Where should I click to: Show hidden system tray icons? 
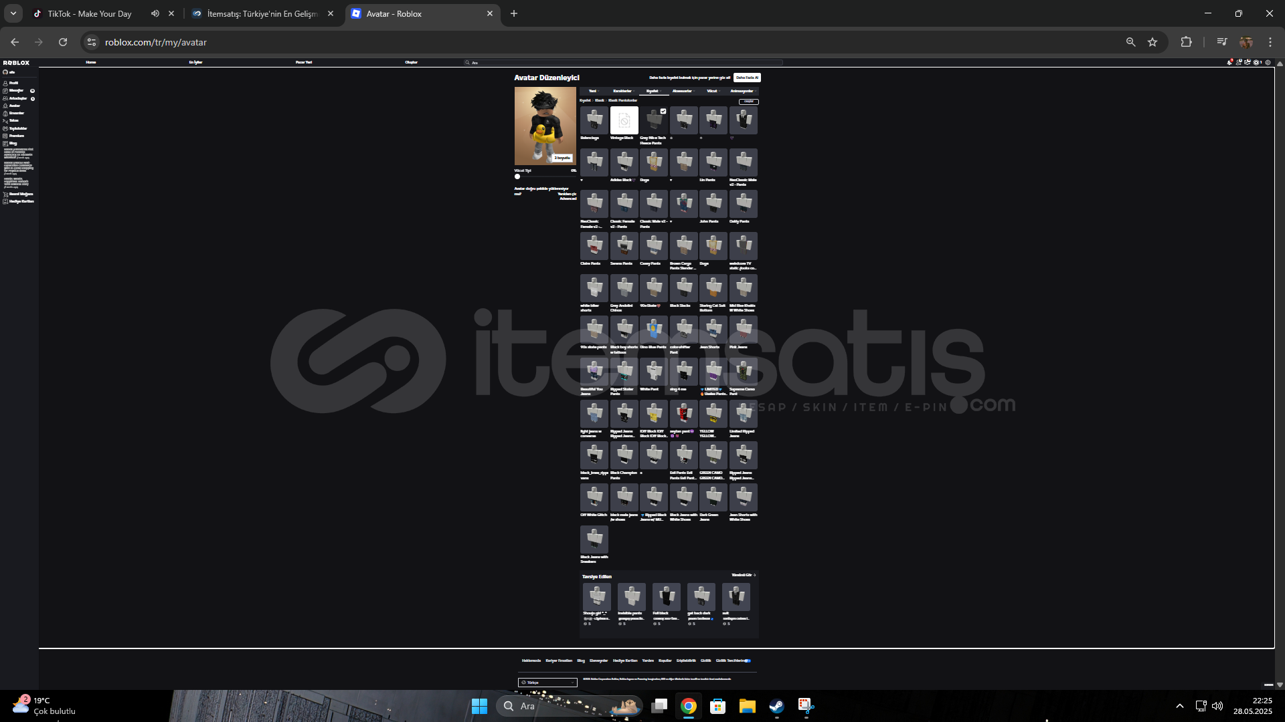1180,706
